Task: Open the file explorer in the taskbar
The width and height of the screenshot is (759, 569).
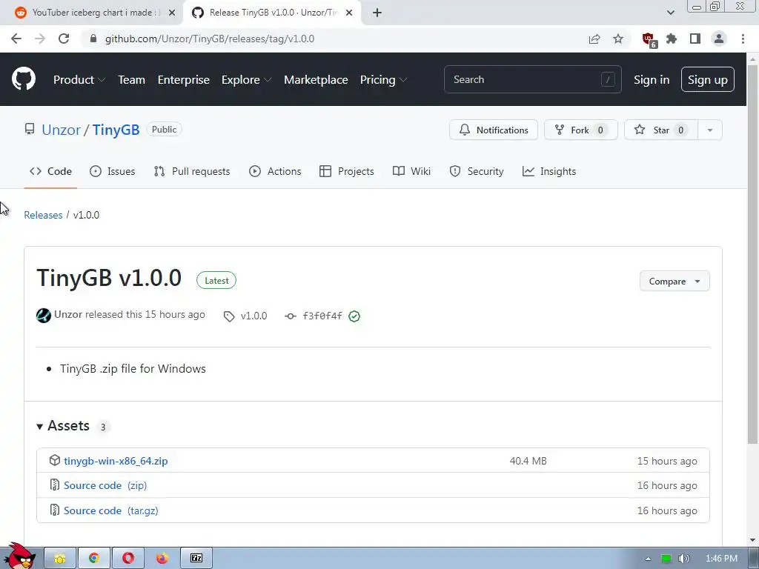Action: 60,559
